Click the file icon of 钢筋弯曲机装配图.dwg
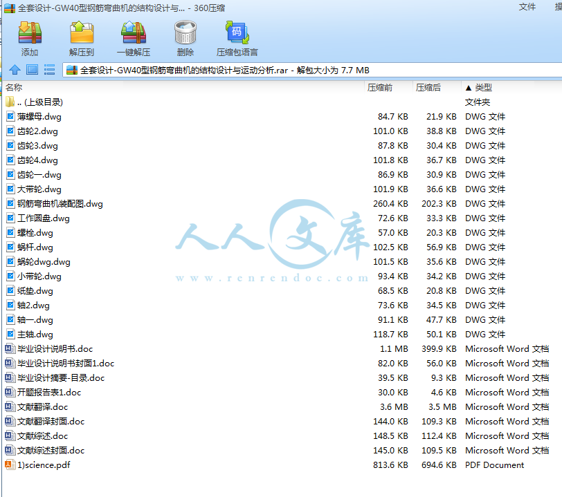The image size is (562, 497). [x=11, y=204]
